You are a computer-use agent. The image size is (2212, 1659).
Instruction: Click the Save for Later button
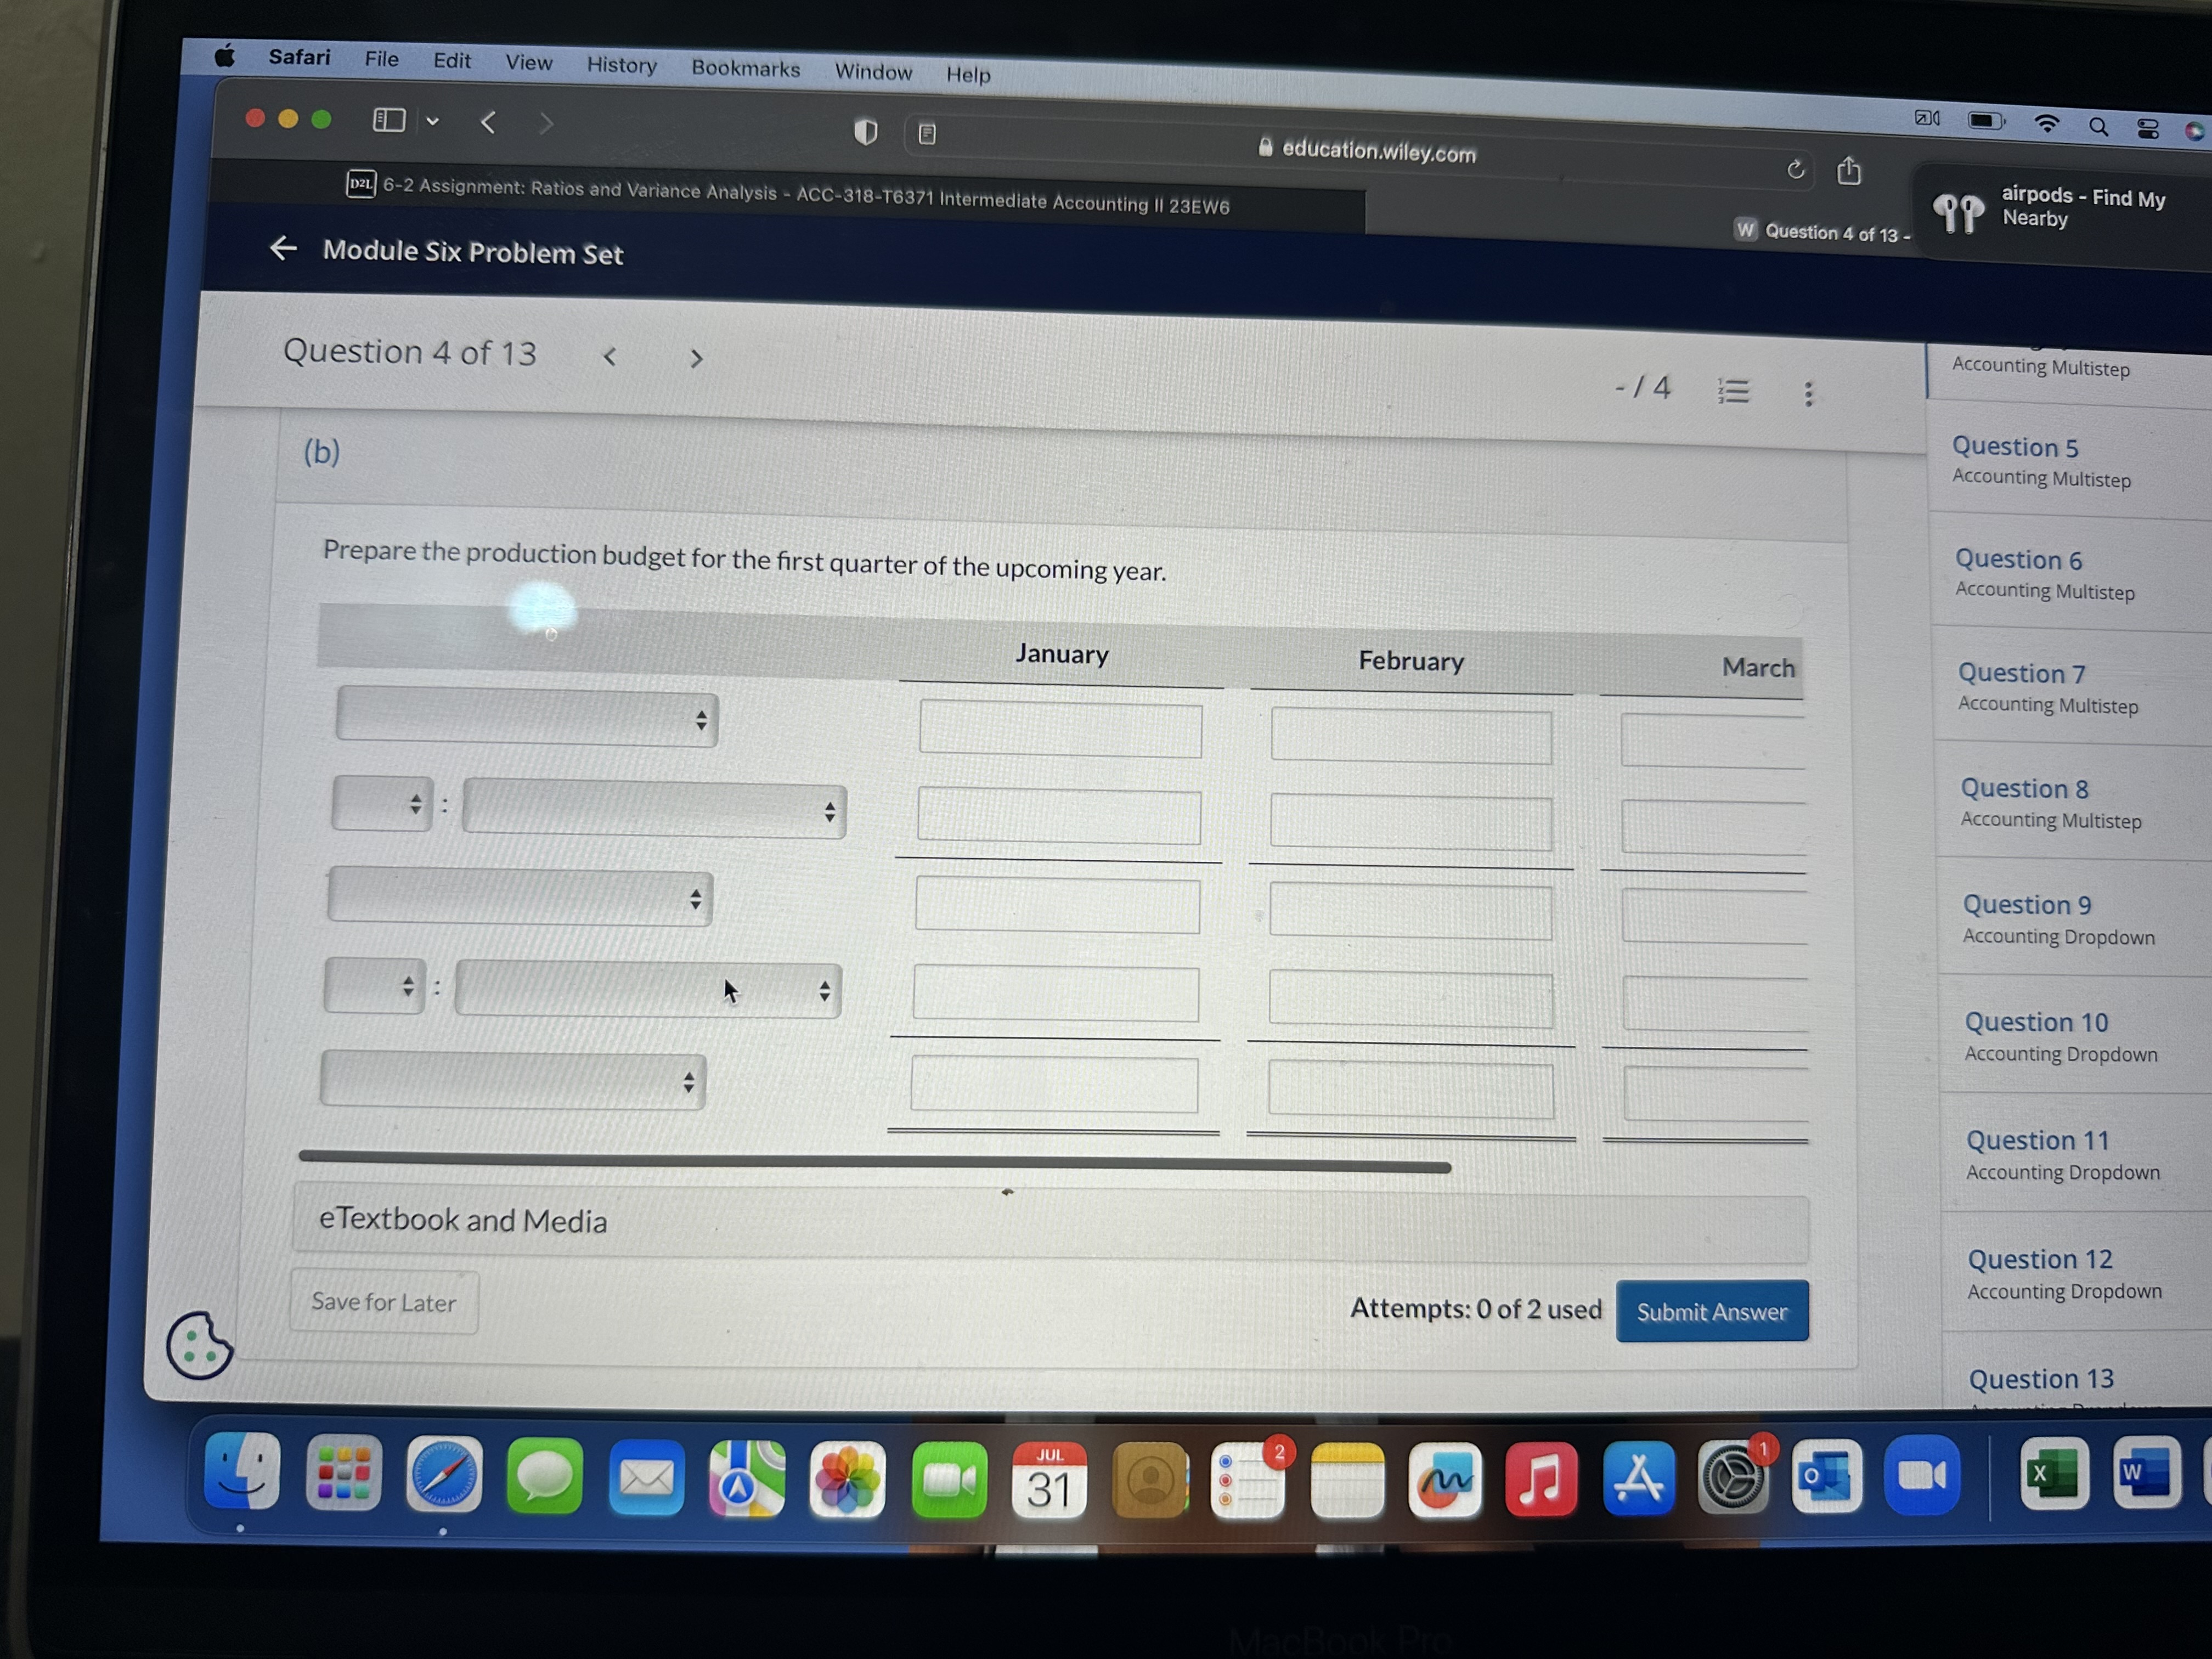(384, 1302)
